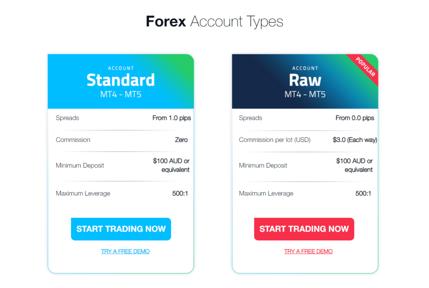This screenshot has height=288, width=429.
Task: Click the MT4 - MT5 label on Raw card
Action: click(305, 94)
